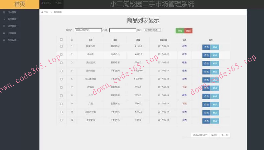Viewport: 264px width, 150px height.
Task: Open the 首页 home tab
Action: 20,4
